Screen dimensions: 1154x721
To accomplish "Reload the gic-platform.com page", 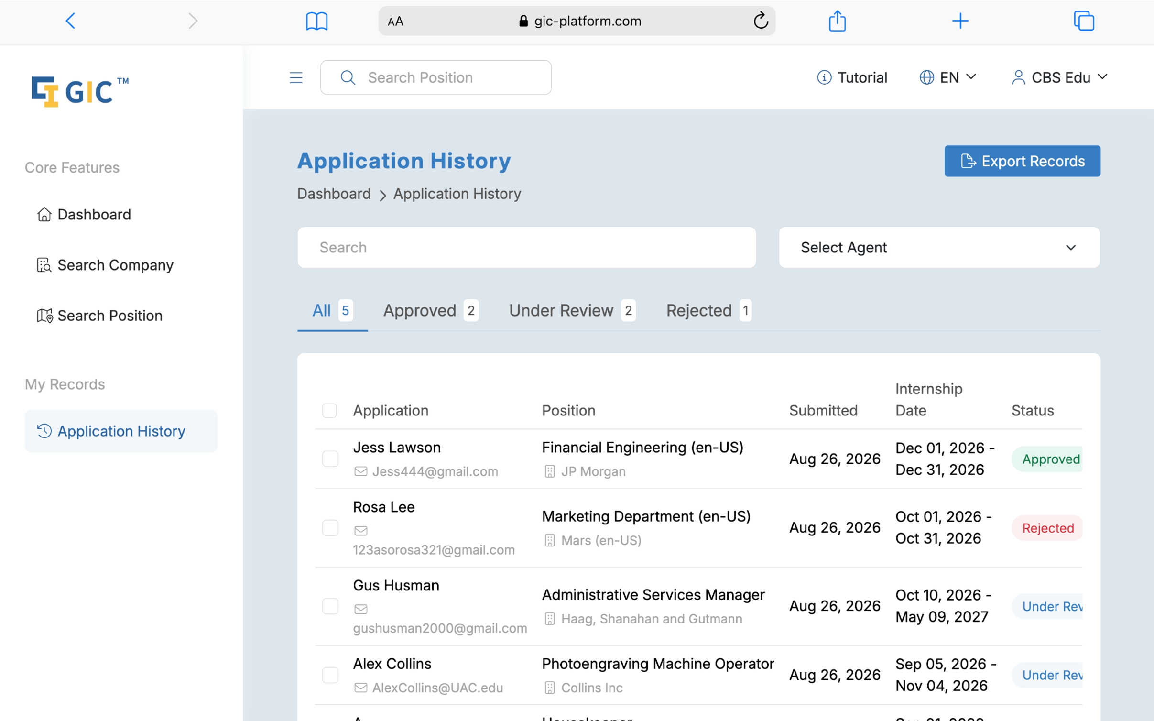I will (760, 21).
